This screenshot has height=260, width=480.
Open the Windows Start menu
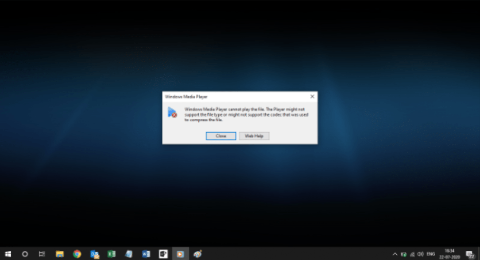click(x=8, y=254)
